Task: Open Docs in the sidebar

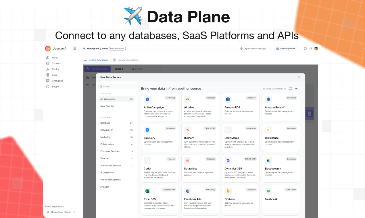Action: (x=55, y=75)
